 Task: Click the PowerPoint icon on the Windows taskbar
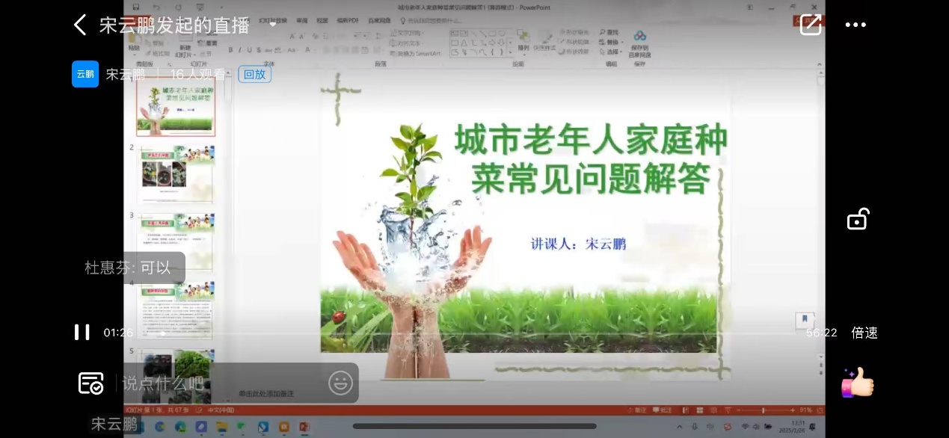304,427
